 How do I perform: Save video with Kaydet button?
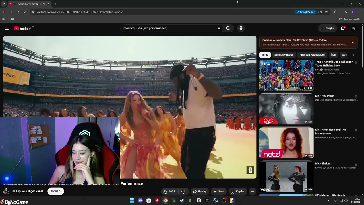[237, 192]
